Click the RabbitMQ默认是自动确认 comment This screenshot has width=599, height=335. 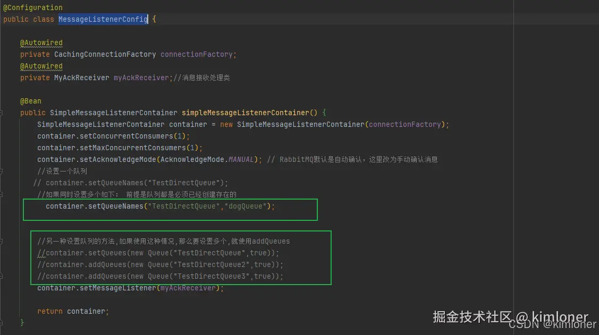(x=352, y=159)
